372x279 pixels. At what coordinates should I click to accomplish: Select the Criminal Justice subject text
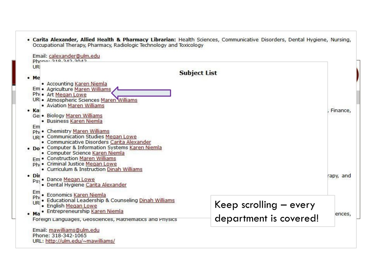[65, 164]
